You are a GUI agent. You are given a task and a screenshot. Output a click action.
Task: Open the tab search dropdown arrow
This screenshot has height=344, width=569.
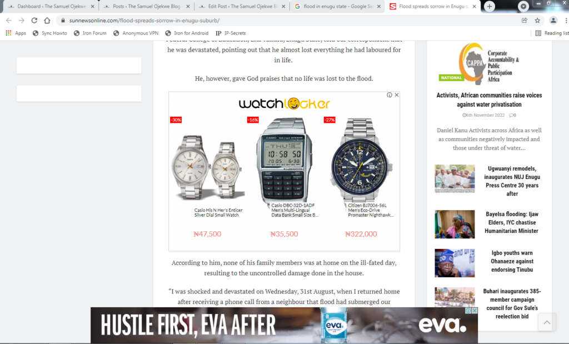coord(523,6)
